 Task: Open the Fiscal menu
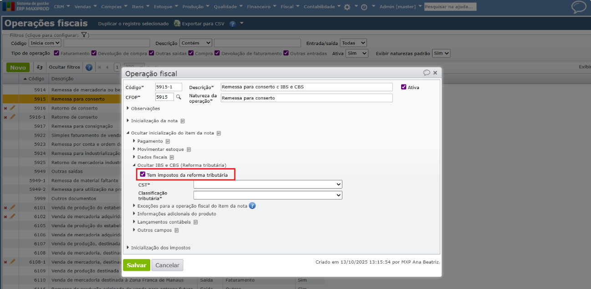pos(290,7)
